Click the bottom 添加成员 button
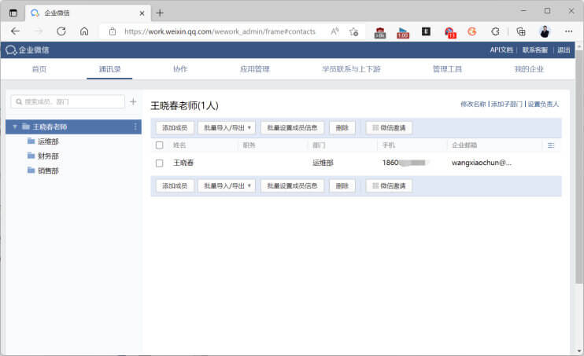Image resolution: width=584 pixels, height=356 pixels. click(175, 185)
